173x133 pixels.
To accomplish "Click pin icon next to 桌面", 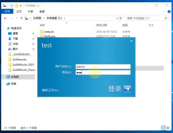I will pyautogui.click(x=33, y=34).
